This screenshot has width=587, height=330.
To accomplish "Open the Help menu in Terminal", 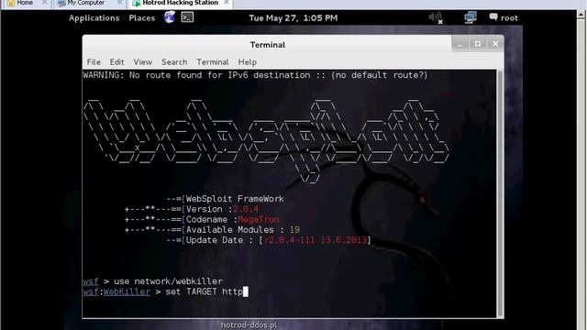I will tap(247, 62).
